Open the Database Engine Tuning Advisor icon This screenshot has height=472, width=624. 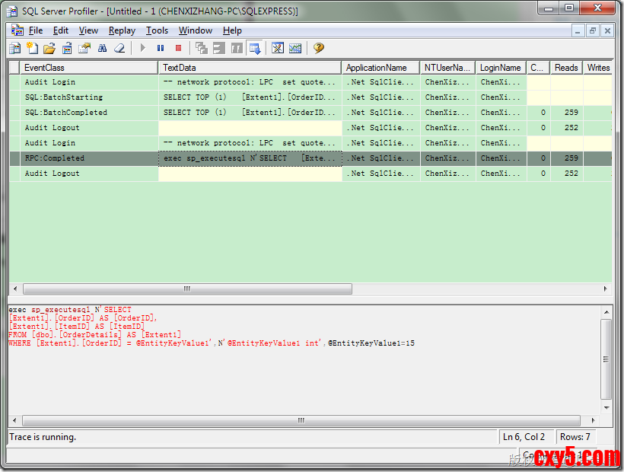278,48
